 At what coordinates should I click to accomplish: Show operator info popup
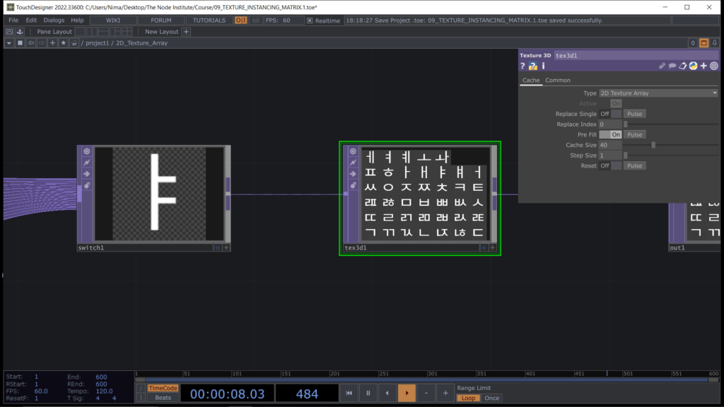[x=544, y=66]
